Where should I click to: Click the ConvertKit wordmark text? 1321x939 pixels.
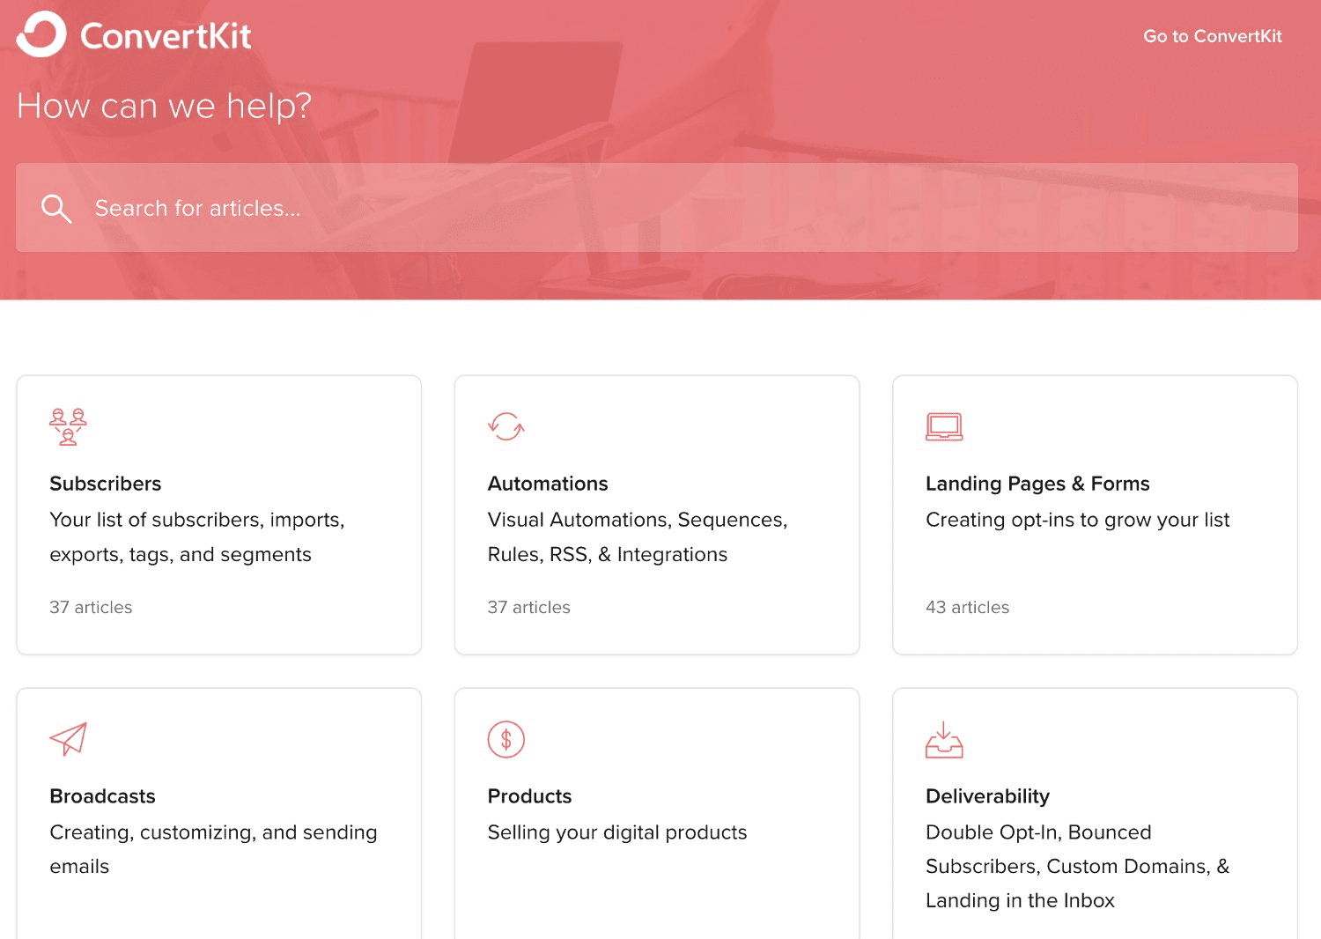[166, 36]
